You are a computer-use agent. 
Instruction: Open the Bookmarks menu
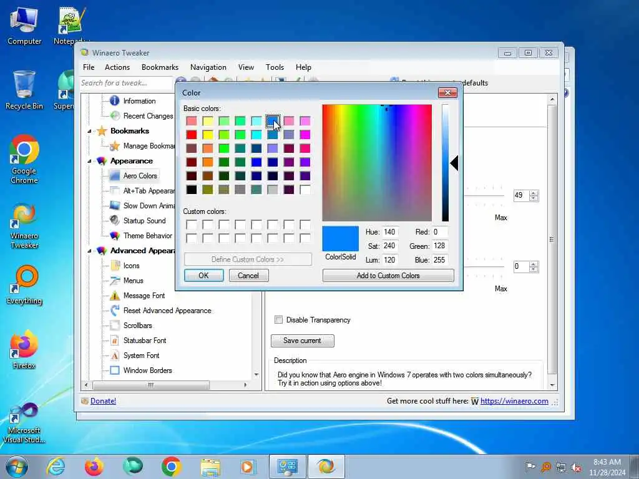pyautogui.click(x=160, y=67)
